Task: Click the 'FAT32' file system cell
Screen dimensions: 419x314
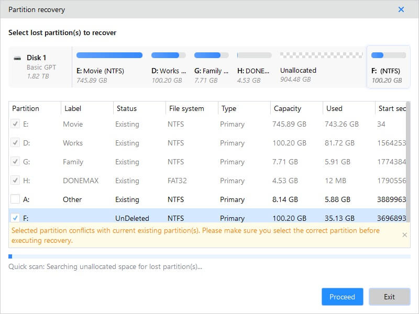Action: coord(177,181)
